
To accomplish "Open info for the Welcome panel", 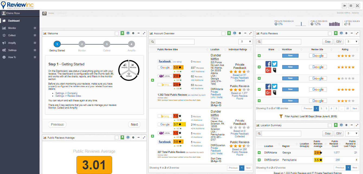I will click(x=128, y=33).
